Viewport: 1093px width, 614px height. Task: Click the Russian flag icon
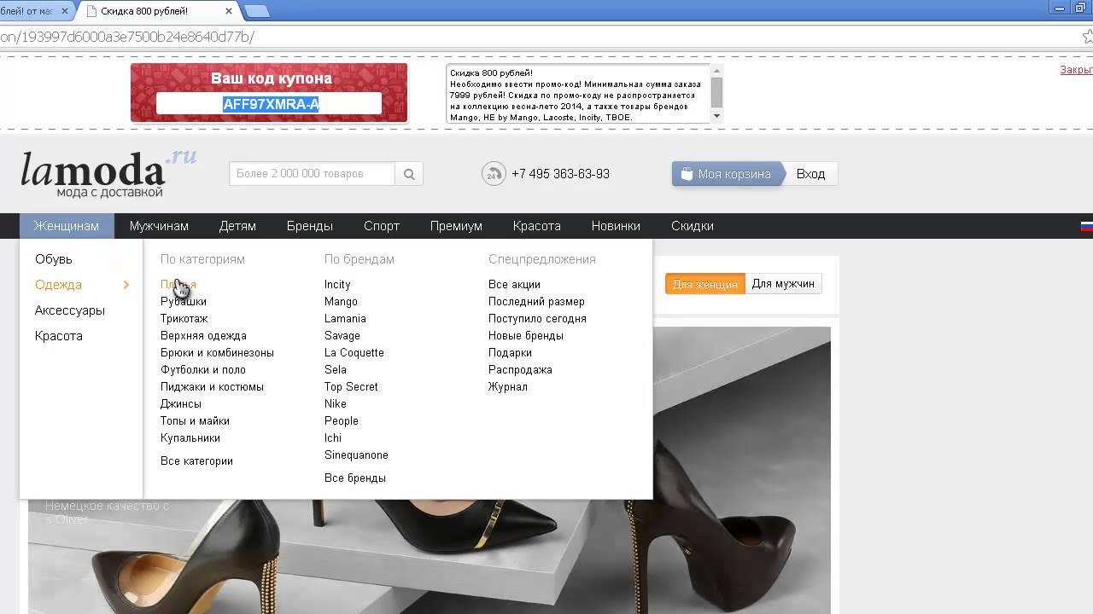coord(1087,226)
